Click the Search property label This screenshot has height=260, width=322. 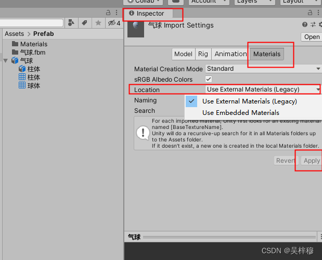pos(145,111)
